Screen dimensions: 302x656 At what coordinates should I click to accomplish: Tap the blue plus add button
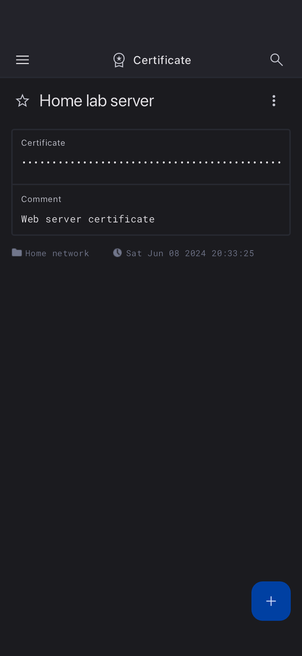271,601
